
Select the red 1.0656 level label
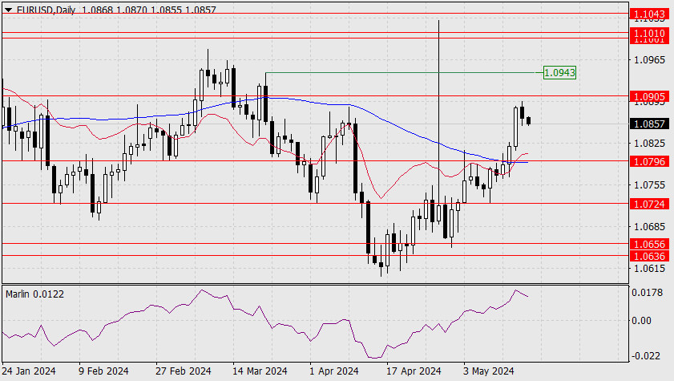coord(649,245)
